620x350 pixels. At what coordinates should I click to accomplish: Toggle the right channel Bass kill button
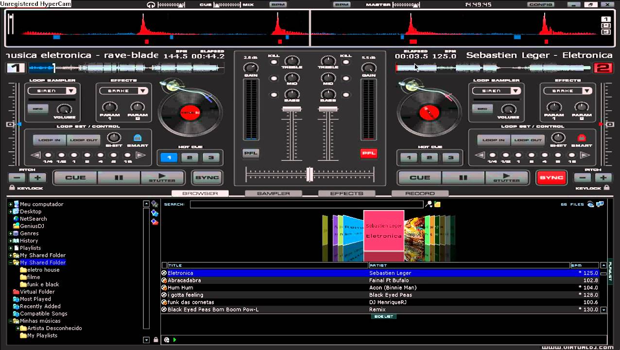click(x=346, y=95)
